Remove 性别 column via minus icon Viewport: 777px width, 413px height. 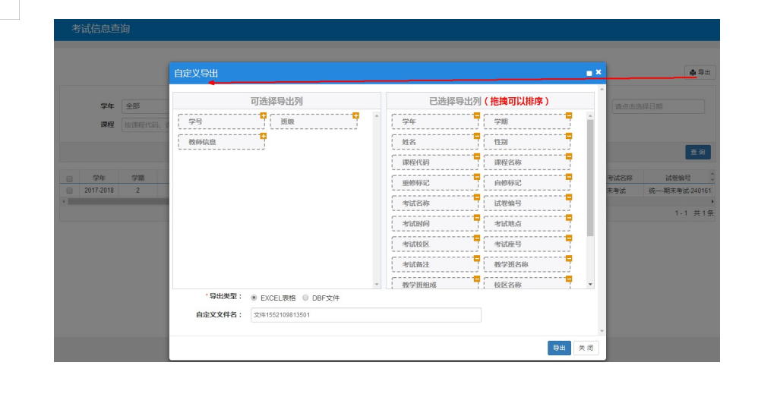tap(568, 137)
